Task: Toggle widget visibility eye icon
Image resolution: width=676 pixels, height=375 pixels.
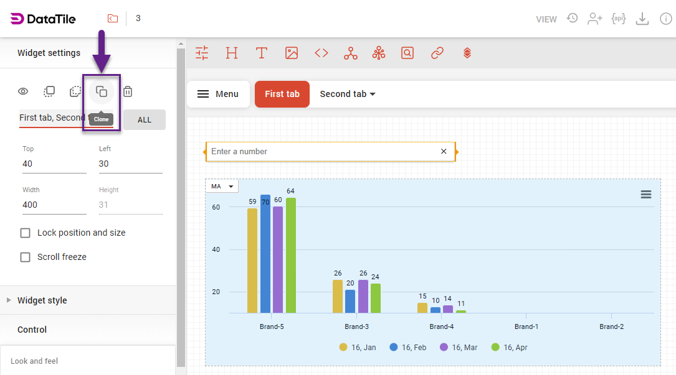Action: [23, 91]
